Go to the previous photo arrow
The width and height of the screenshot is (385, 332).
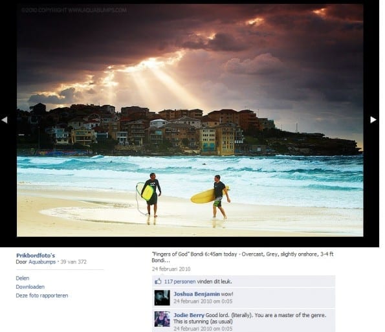click(x=4, y=120)
